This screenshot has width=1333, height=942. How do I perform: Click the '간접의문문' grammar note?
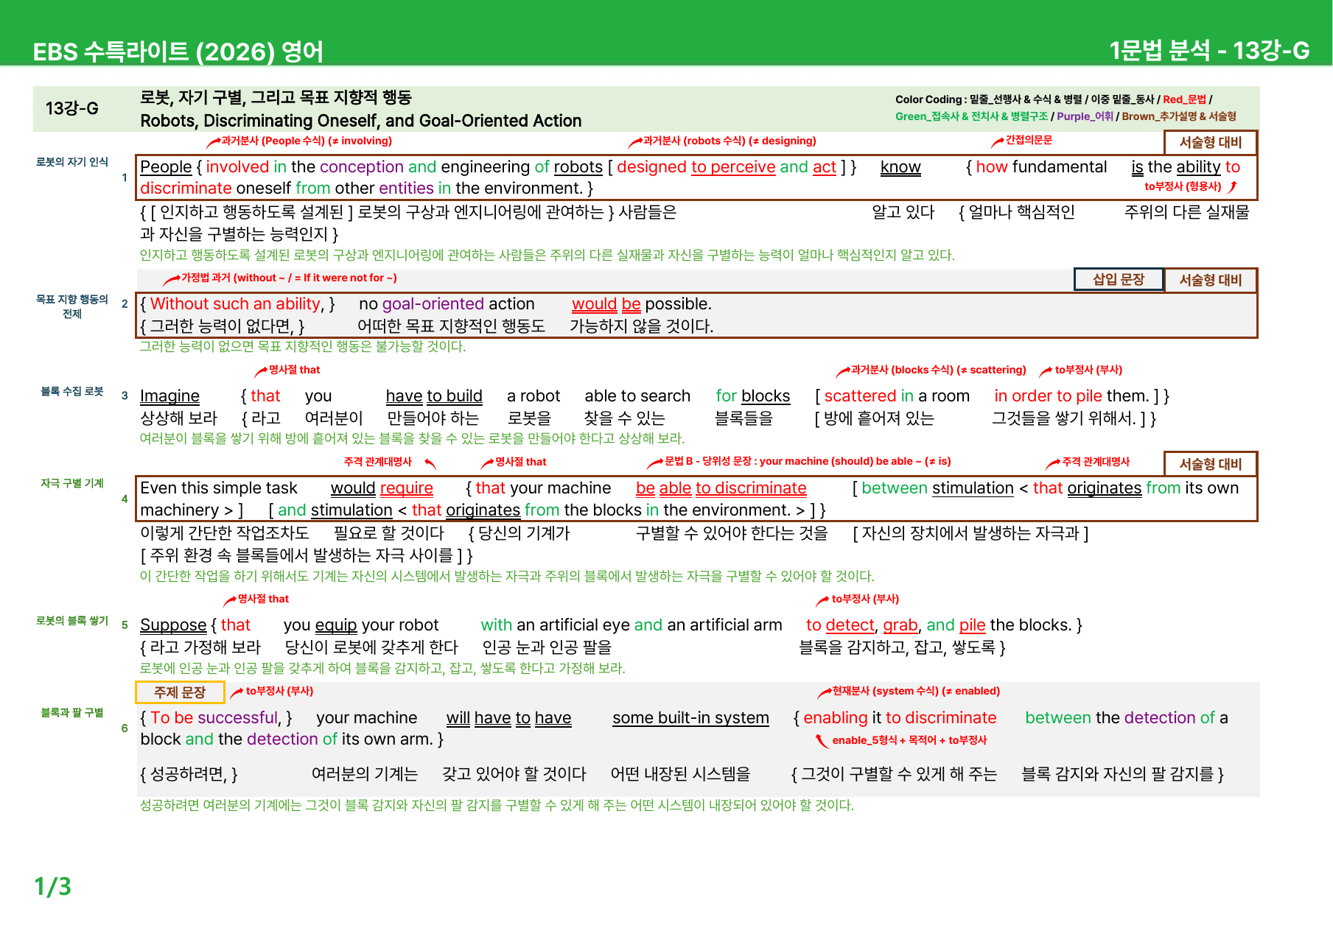[x=1029, y=140]
